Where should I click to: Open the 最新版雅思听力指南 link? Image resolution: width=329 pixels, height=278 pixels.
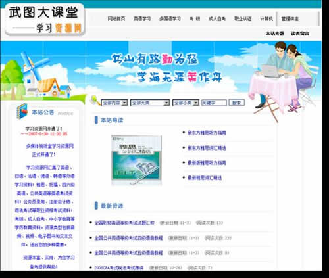pos(207,163)
